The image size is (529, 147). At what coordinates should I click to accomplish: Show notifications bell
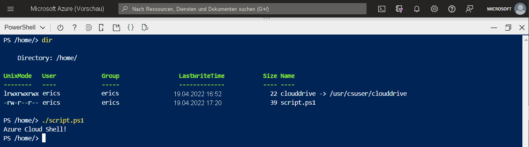pyautogui.click(x=417, y=9)
